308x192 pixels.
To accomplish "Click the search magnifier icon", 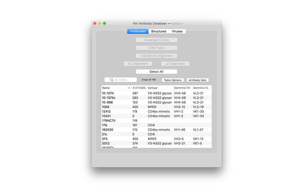I will [x=112, y=80].
